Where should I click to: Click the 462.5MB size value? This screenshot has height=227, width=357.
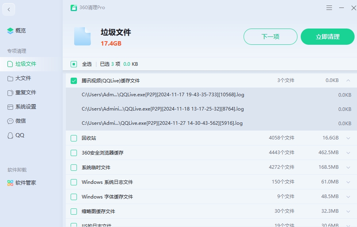pos(328,153)
